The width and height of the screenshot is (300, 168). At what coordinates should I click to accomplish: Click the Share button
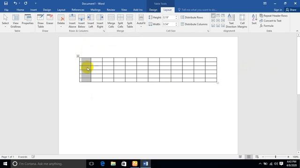291,10
